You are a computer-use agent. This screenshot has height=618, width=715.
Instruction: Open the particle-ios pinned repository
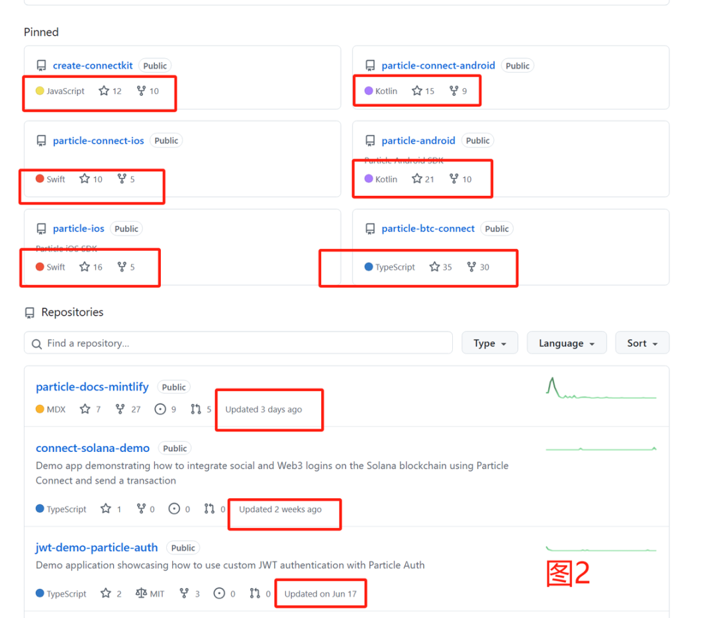pos(79,228)
